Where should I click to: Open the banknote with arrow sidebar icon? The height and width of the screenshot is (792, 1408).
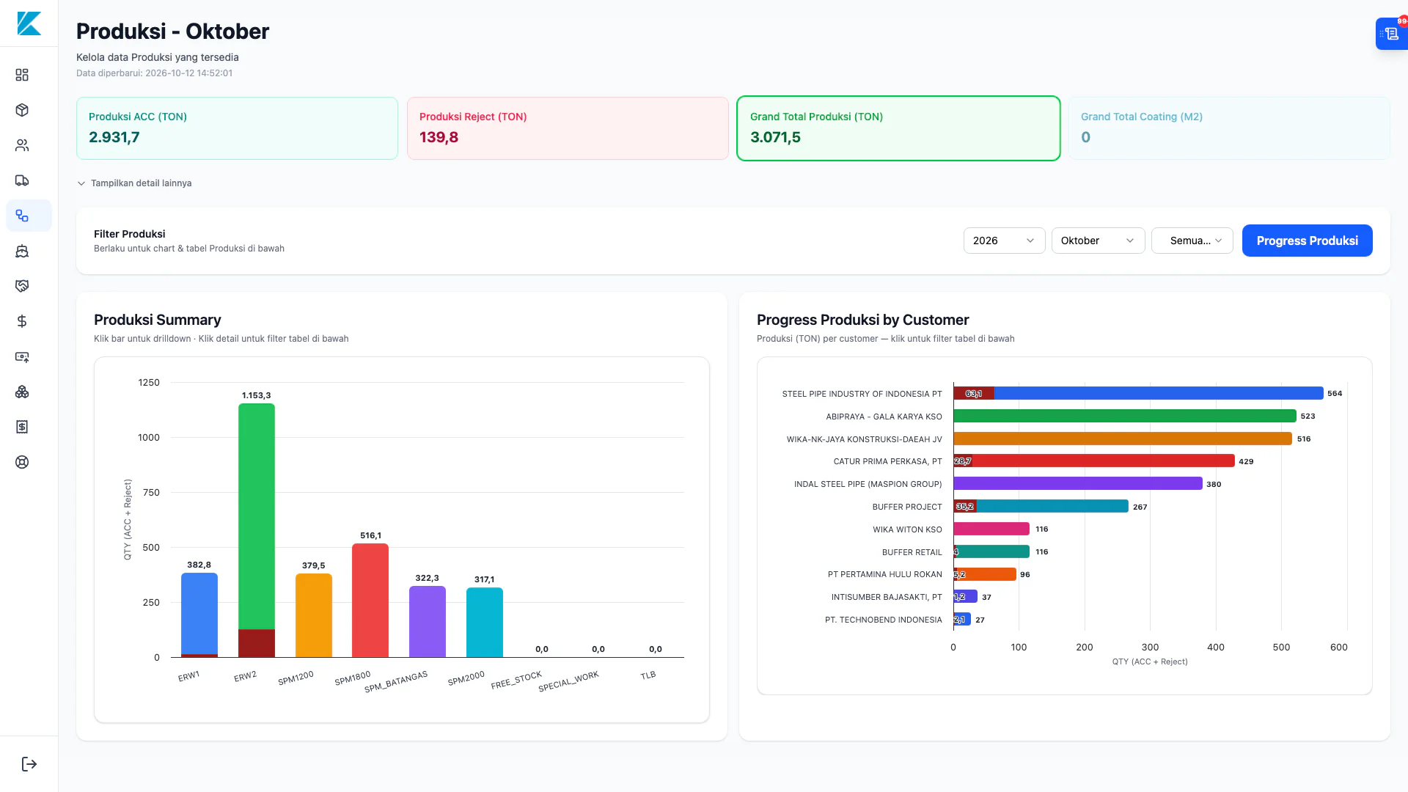coord(22,356)
